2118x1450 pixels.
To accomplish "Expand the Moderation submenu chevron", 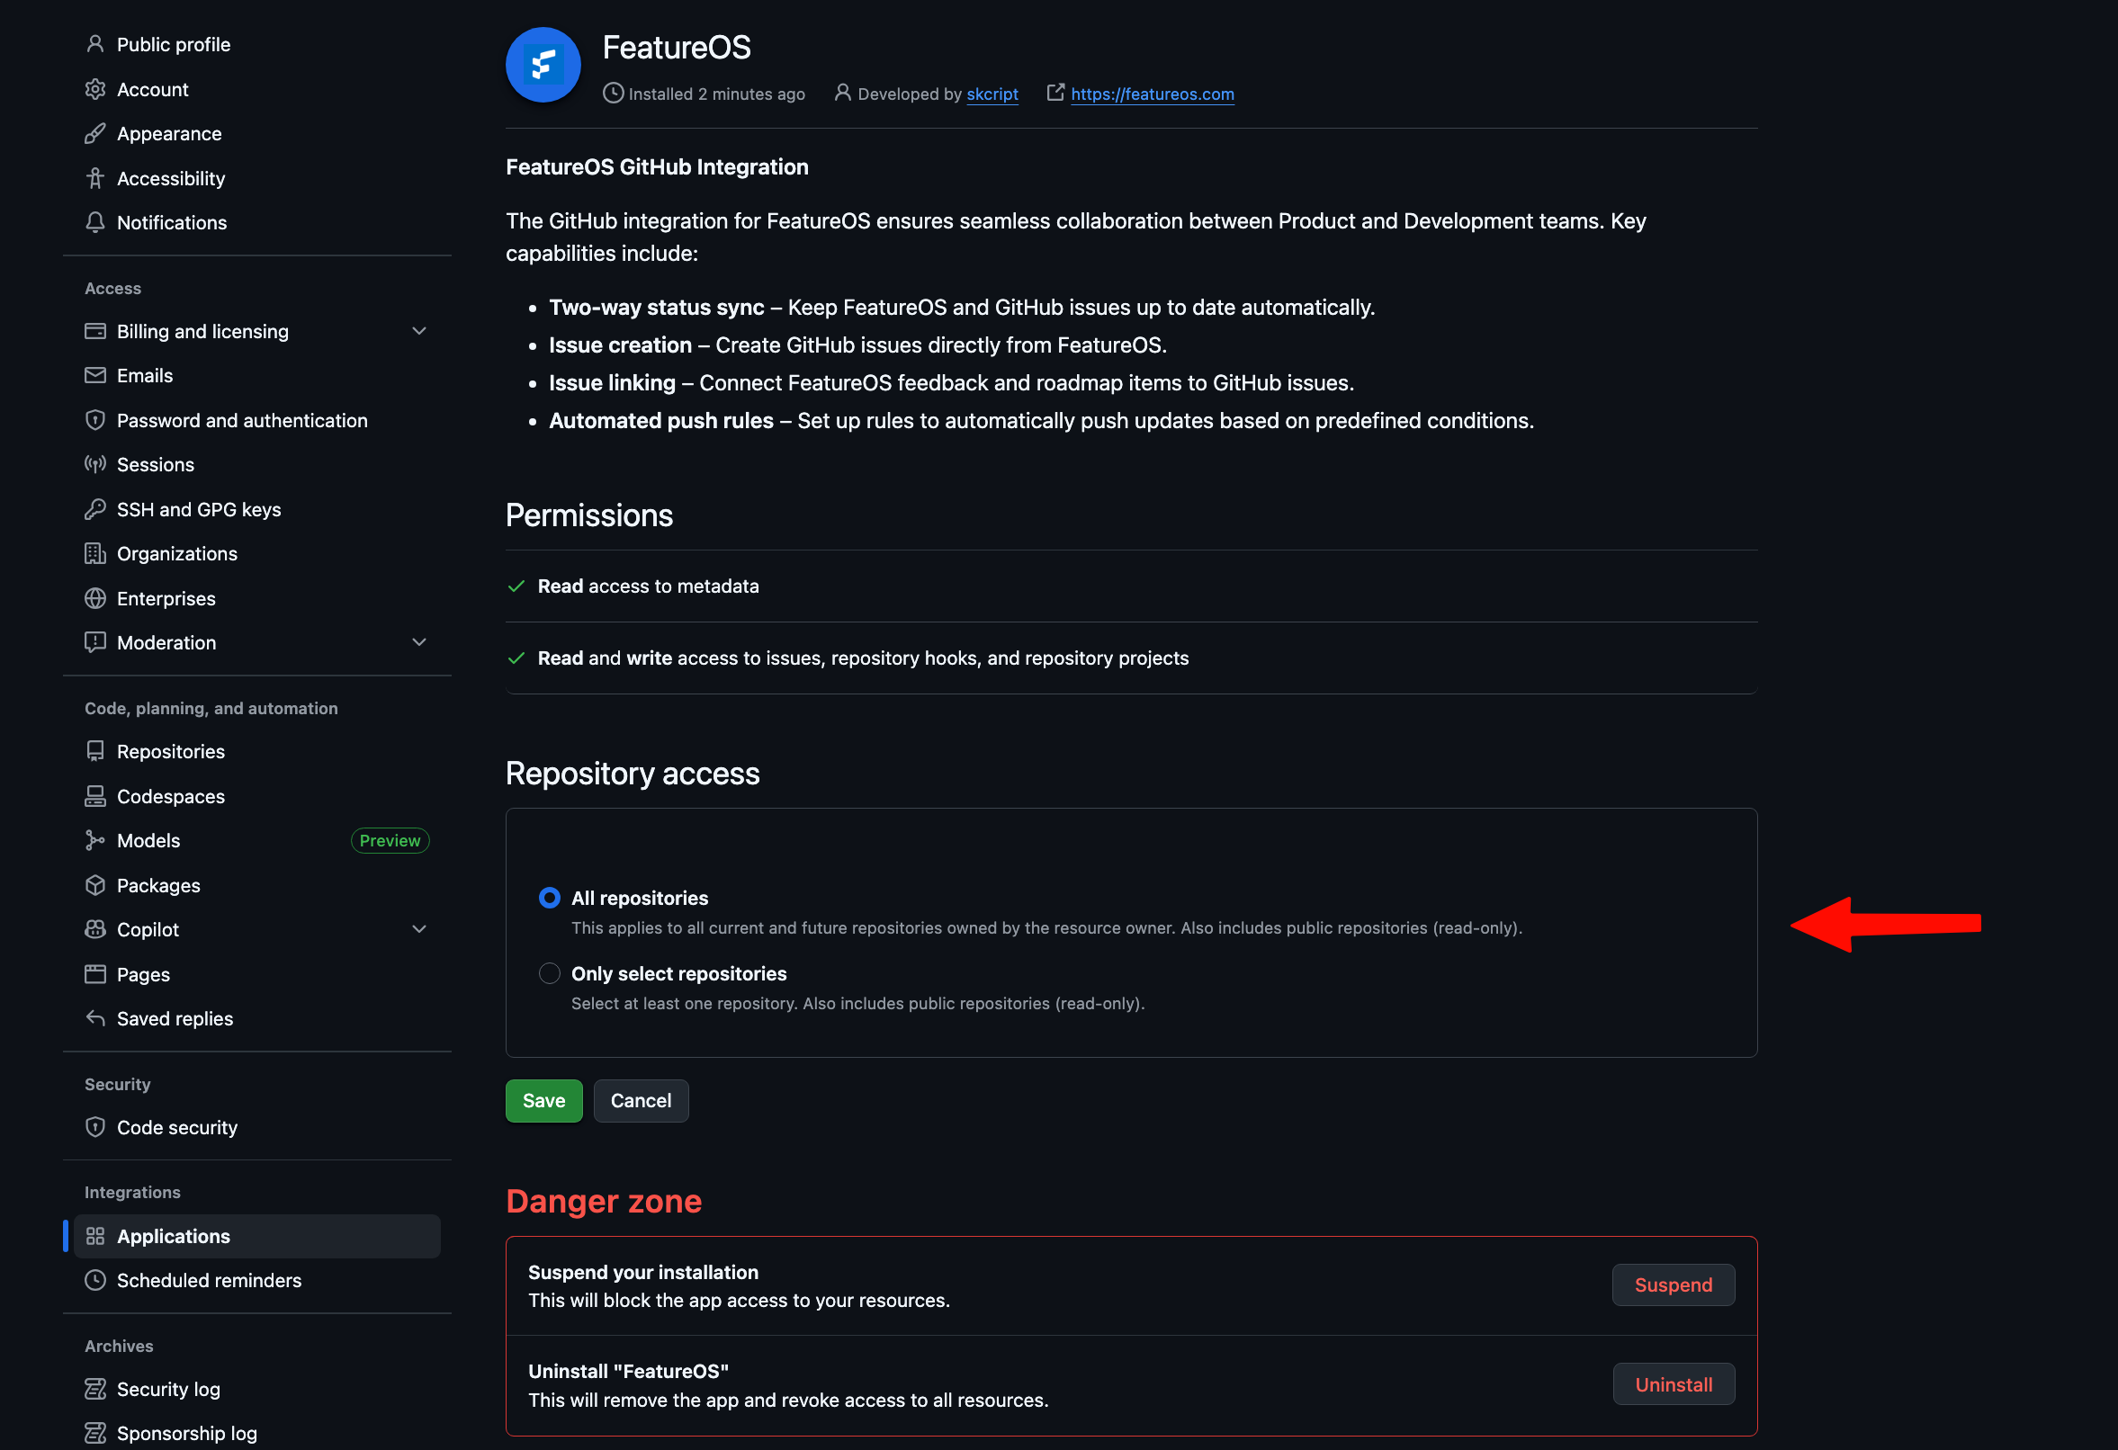I will coord(419,642).
